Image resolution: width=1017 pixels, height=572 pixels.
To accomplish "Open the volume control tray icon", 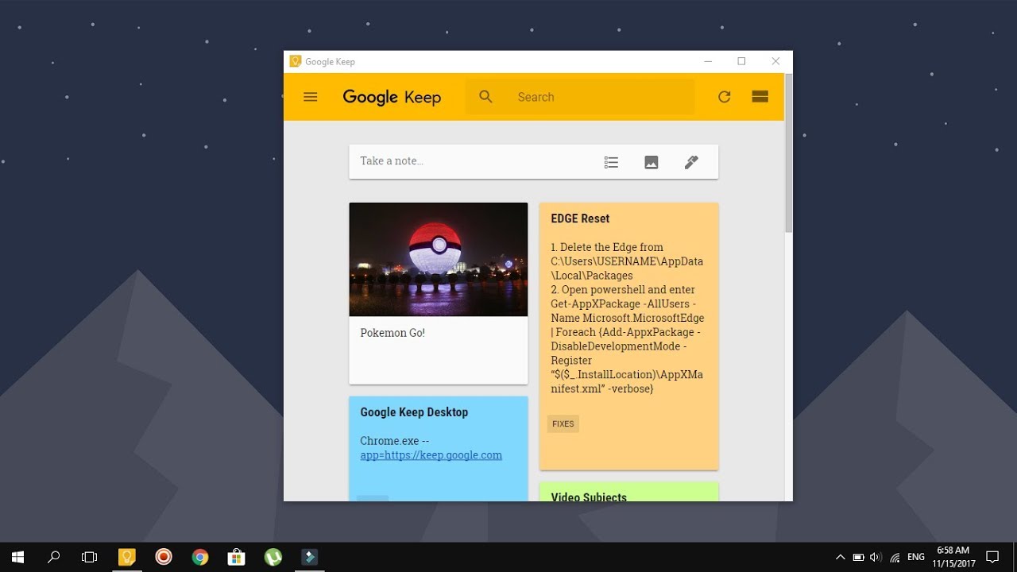I will [x=876, y=557].
